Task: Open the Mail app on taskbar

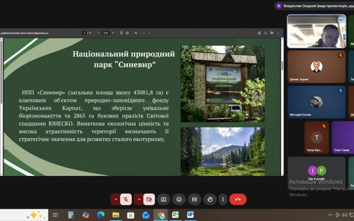Action: [x=146, y=215]
